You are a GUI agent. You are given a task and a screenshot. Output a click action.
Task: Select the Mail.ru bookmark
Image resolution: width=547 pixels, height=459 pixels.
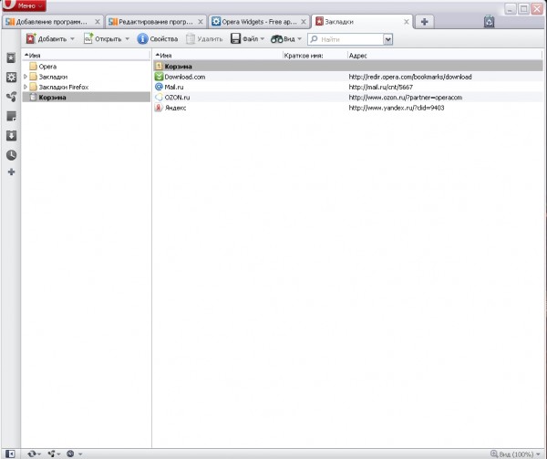click(x=174, y=87)
